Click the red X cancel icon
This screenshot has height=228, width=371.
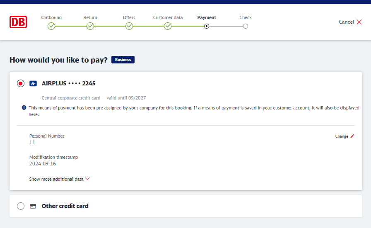coord(359,22)
